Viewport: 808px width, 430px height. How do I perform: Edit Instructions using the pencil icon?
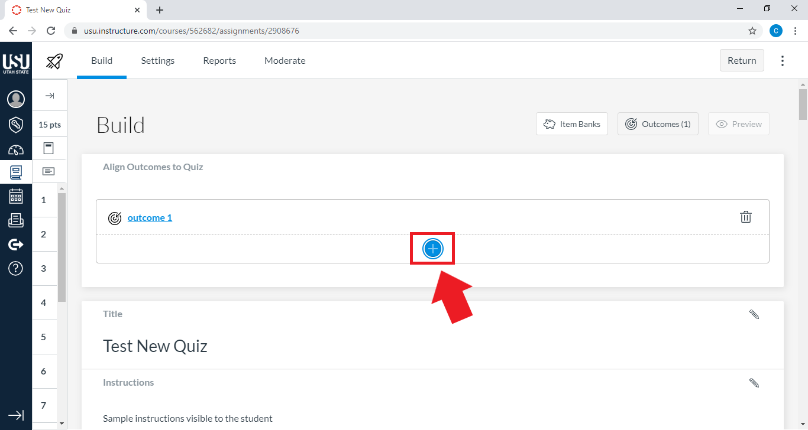tap(754, 382)
